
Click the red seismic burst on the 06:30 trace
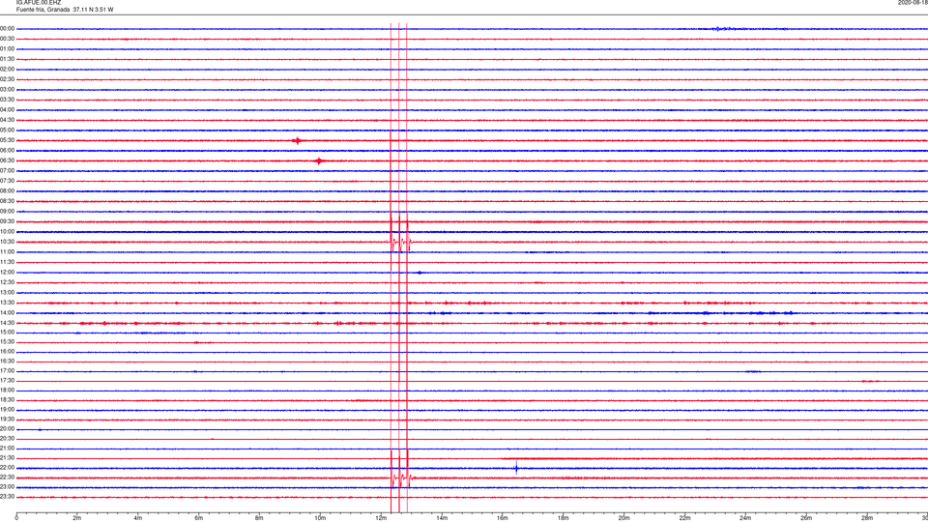(320, 161)
